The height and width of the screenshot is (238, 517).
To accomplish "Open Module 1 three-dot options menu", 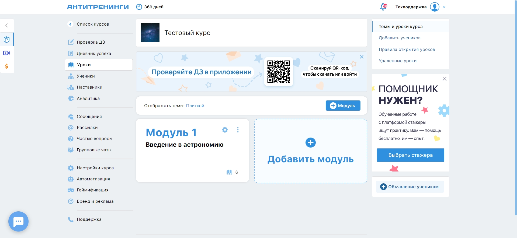I will [238, 130].
